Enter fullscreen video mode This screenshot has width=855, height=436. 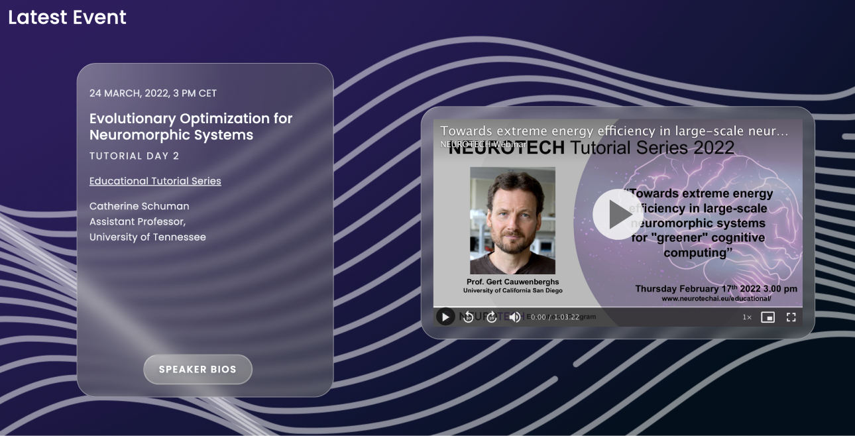point(791,317)
